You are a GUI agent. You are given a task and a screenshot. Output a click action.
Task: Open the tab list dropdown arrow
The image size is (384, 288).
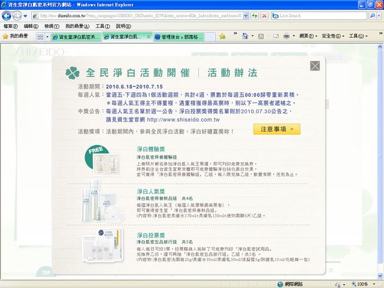point(47,36)
